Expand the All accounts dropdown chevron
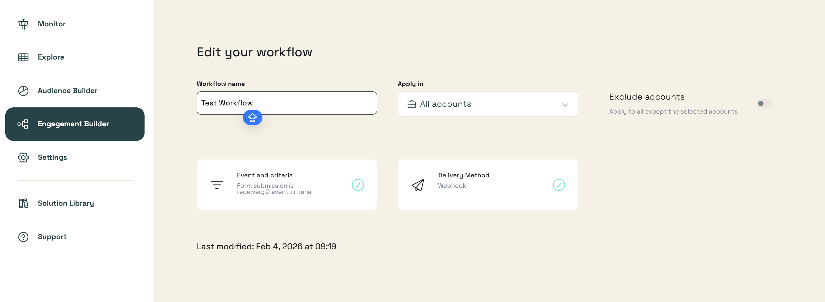 click(565, 104)
